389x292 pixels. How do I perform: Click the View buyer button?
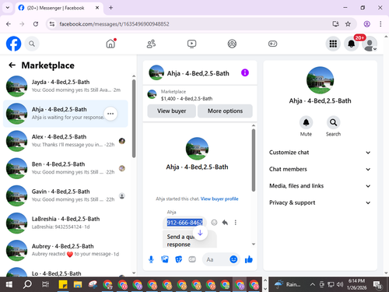[171, 111]
